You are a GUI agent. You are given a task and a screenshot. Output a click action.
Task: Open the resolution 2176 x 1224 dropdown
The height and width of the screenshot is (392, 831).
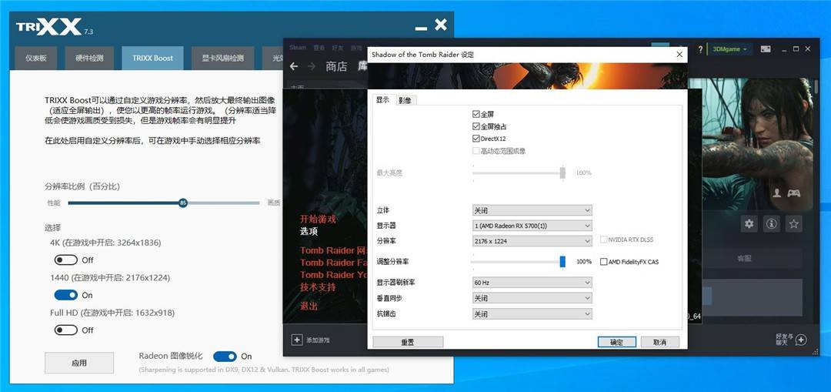pos(532,241)
